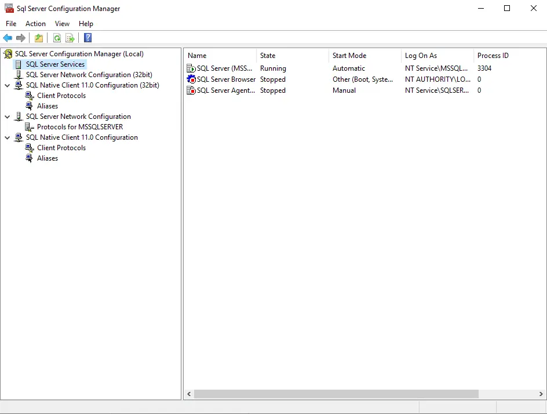Screen dimensions: 547x414
Task: Click Aliases icon under 32bit Native Client
Action: point(30,106)
